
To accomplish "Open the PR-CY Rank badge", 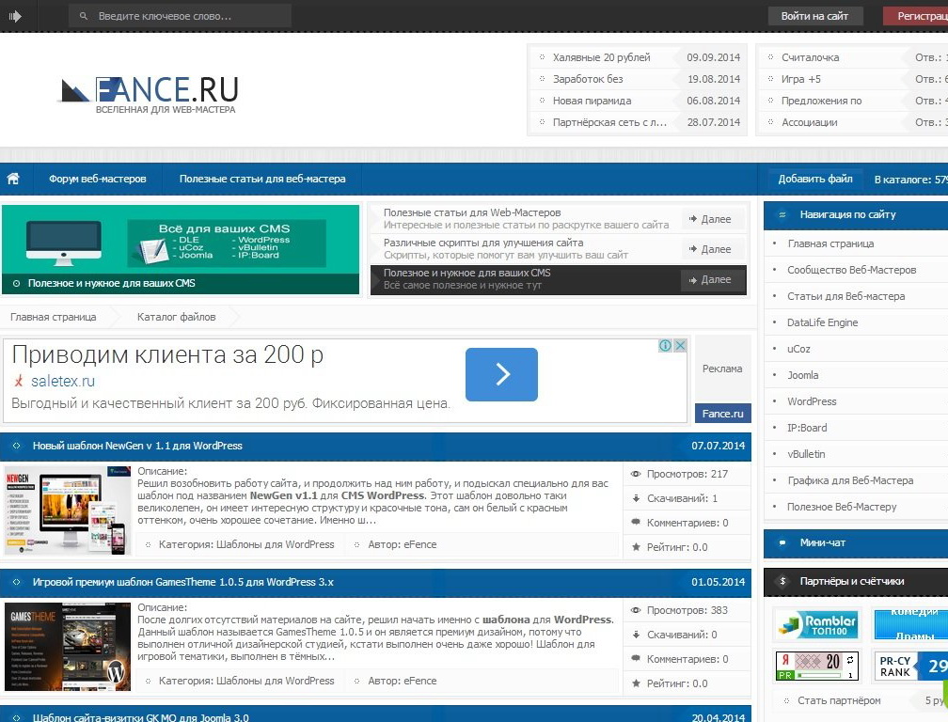I will (910, 666).
